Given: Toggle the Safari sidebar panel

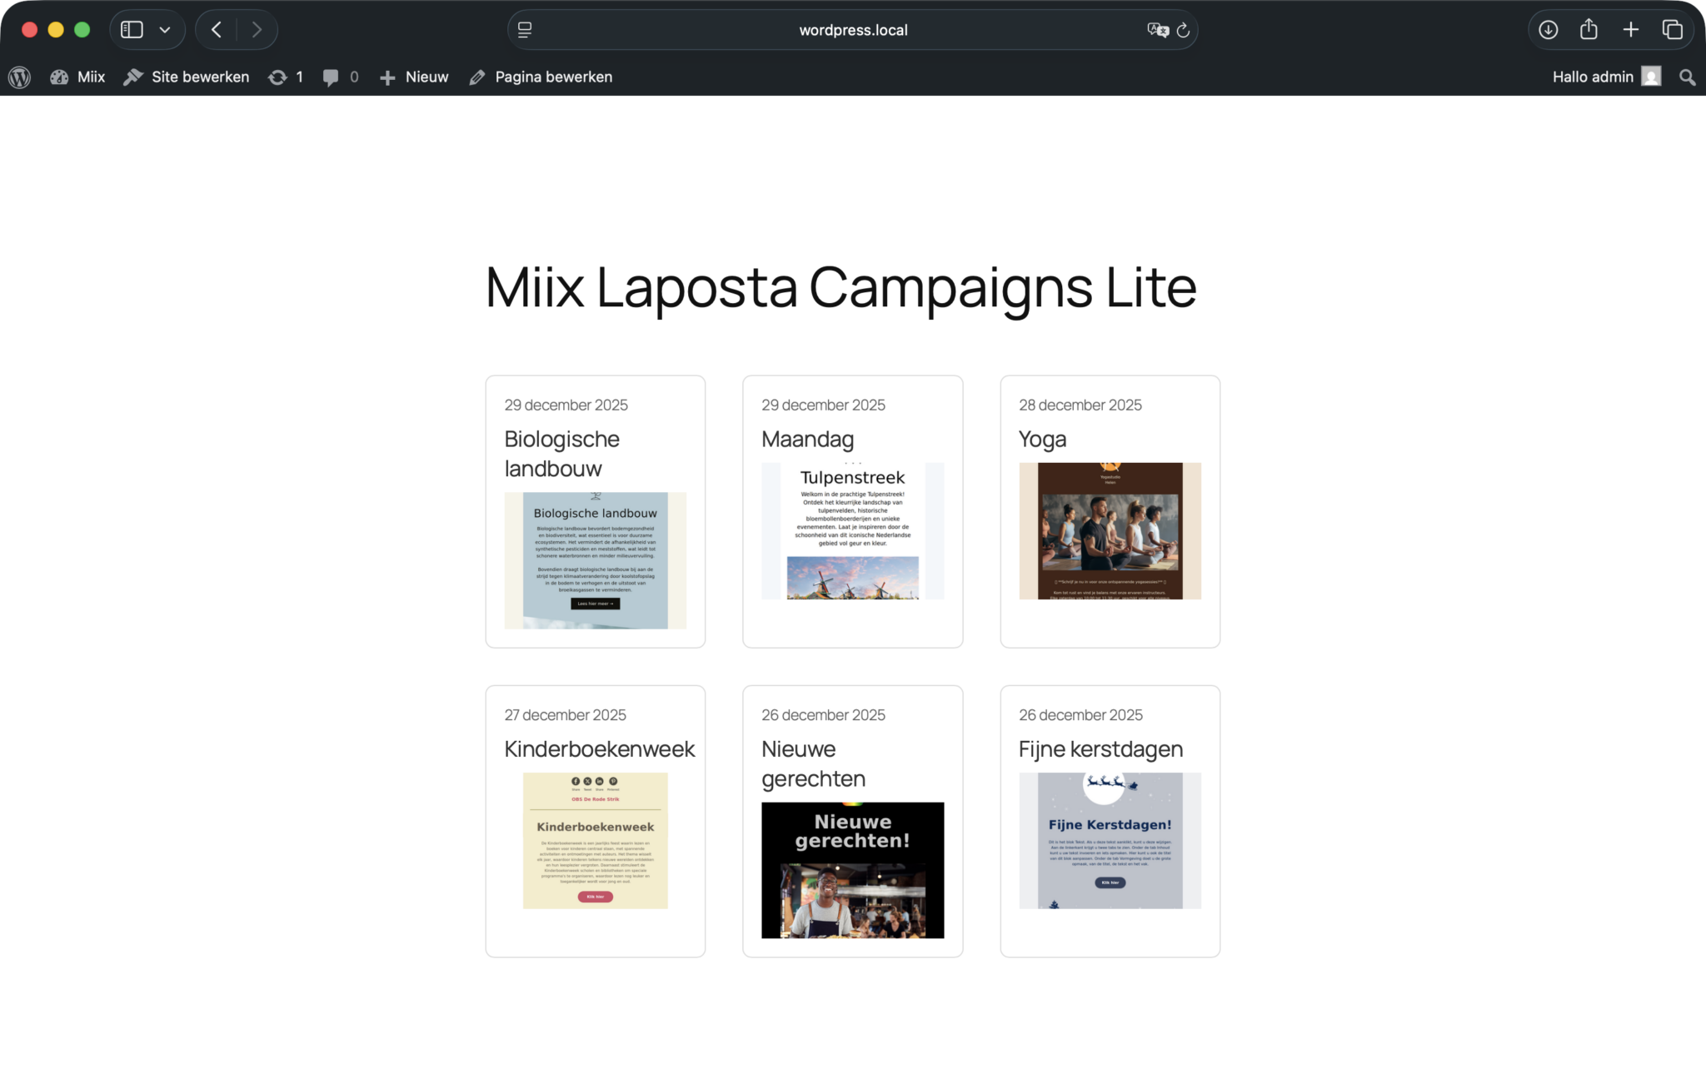Looking at the screenshot, I should [x=132, y=29].
